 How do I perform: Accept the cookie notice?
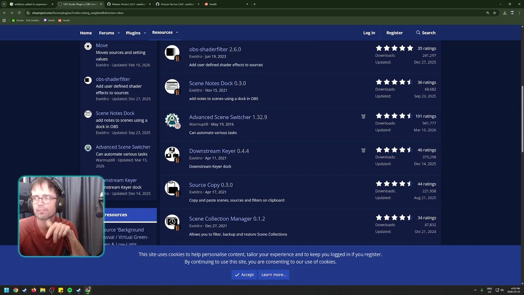pyautogui.click(x=244, y=275)
